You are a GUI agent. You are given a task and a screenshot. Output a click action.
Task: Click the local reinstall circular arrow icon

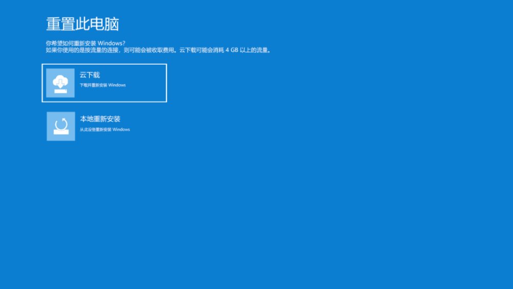click(61, 126)
